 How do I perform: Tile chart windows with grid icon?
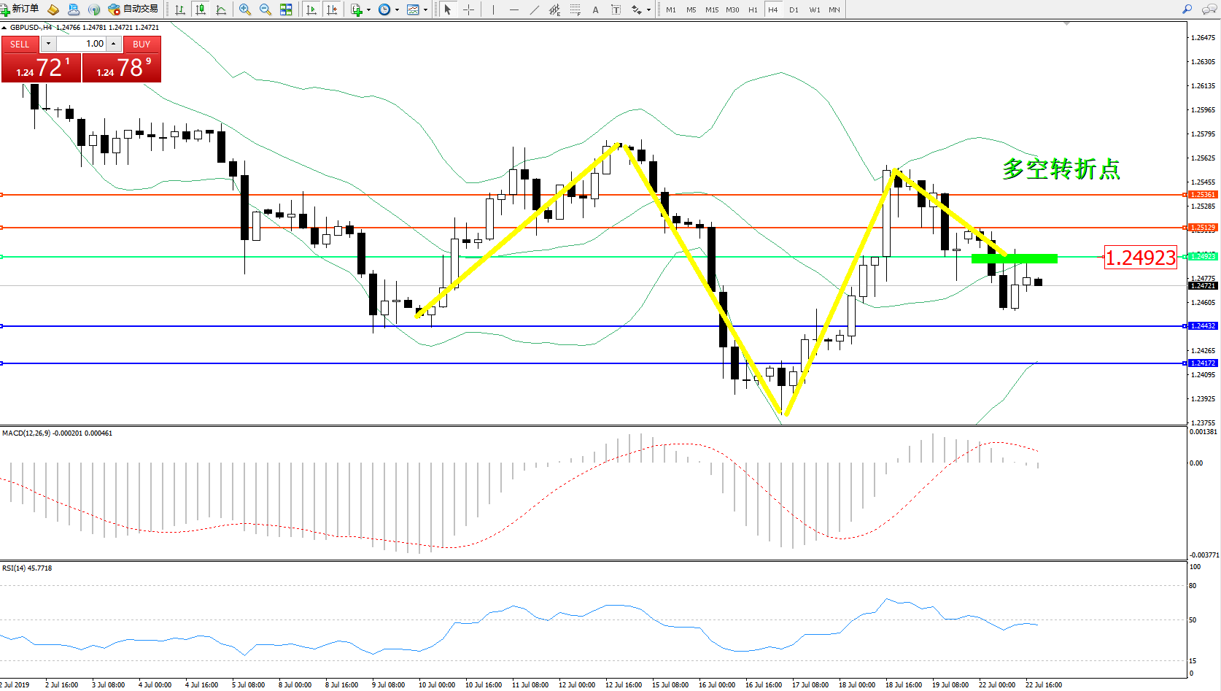point(286,9)
